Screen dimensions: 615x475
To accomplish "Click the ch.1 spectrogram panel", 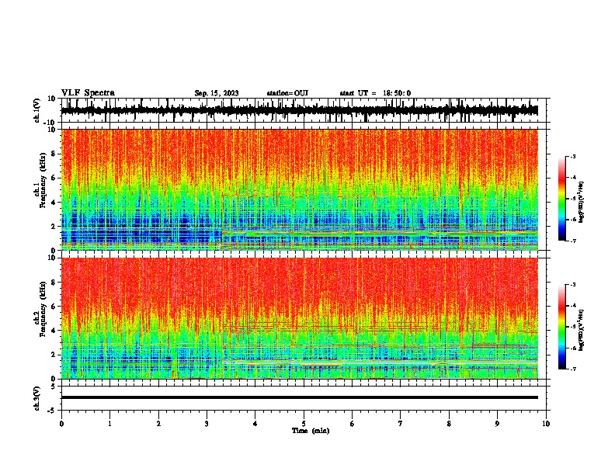I will 300,189.
